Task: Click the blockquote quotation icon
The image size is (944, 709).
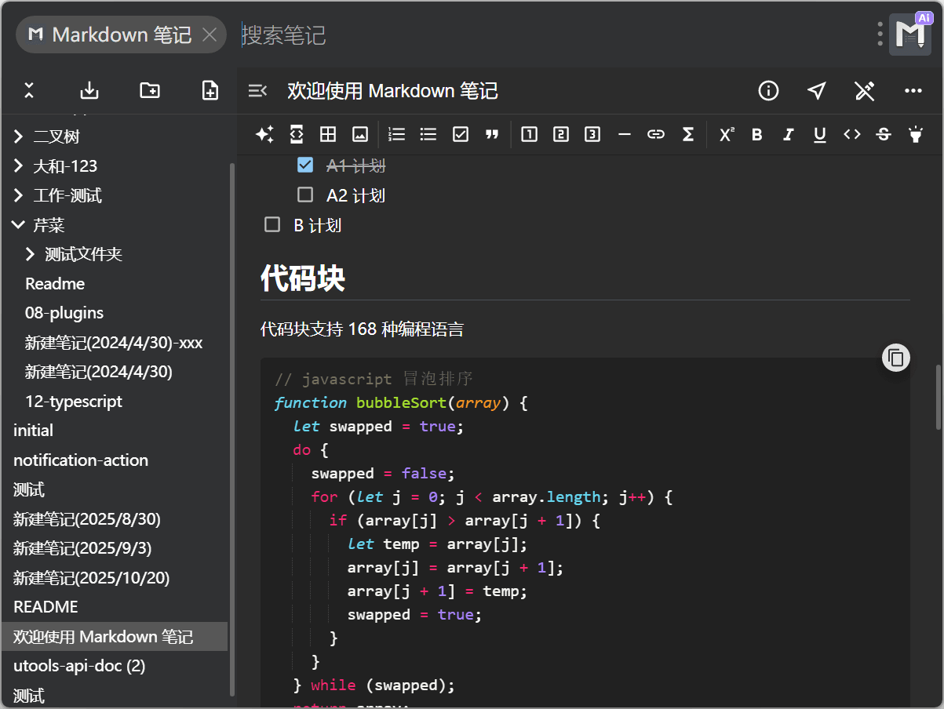Action: click(x=492, y=134)
